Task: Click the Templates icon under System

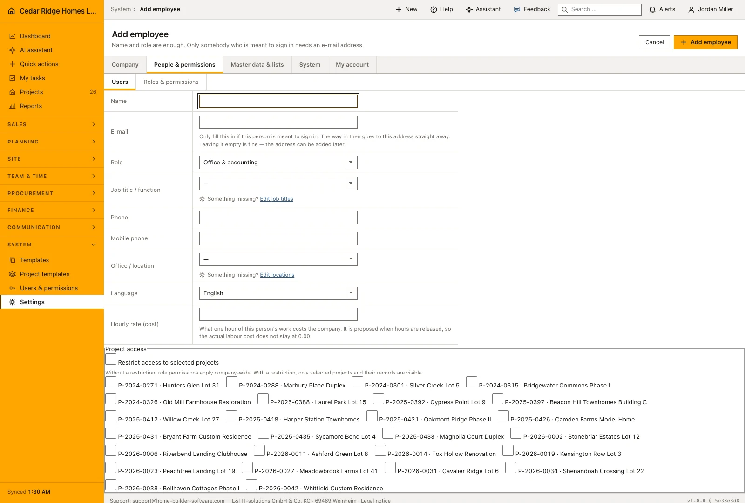Action: pos(13,260)
